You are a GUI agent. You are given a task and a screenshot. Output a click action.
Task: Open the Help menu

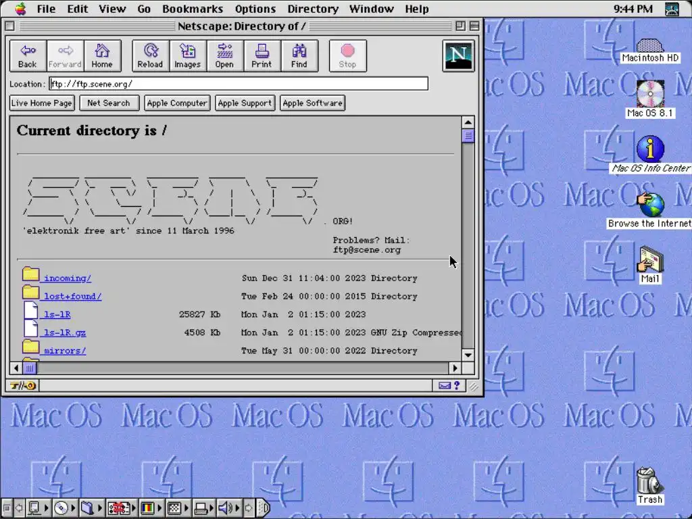coord(416,9)
